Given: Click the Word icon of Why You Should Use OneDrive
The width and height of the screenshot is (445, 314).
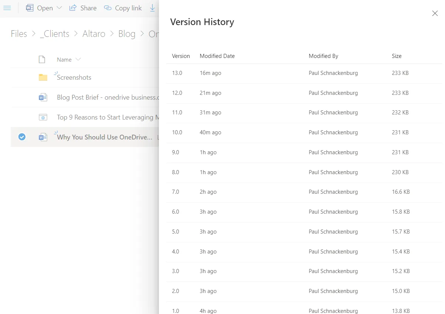Looking at the screenshot, I should 43,137.
